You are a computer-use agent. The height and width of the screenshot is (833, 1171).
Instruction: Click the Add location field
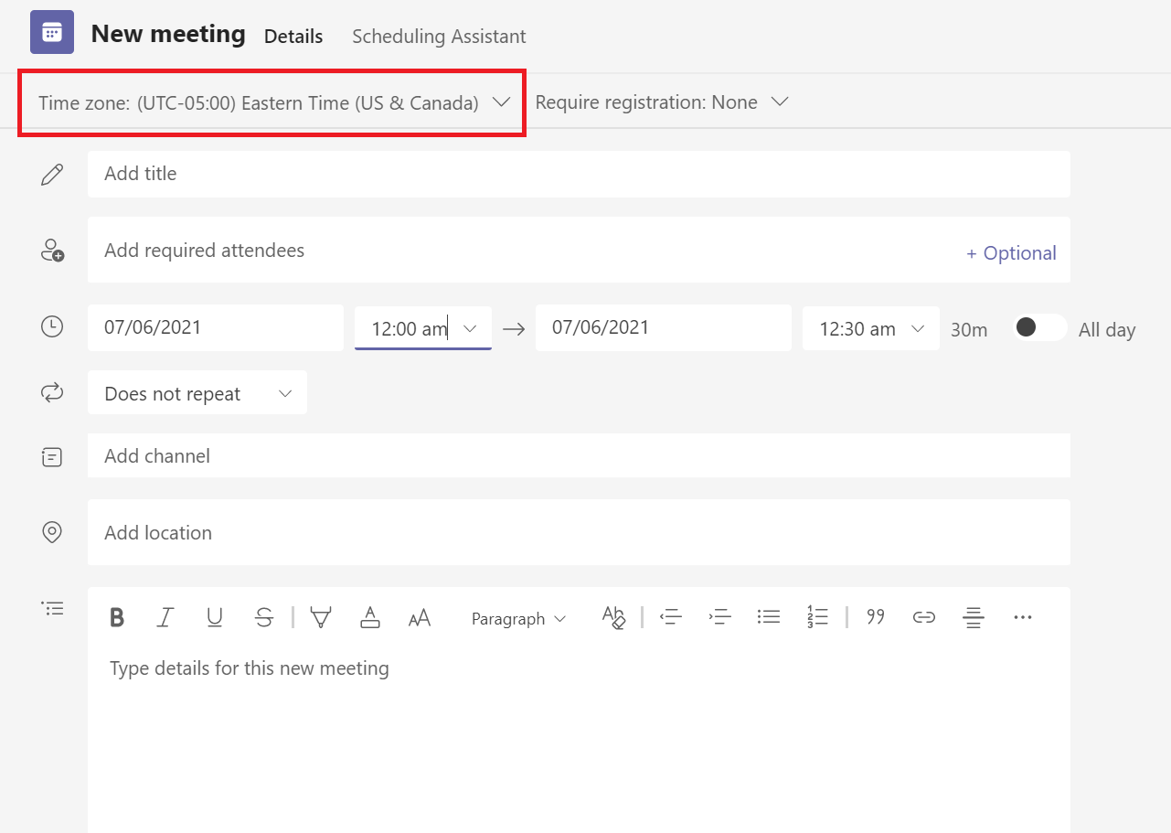point(579,532)
